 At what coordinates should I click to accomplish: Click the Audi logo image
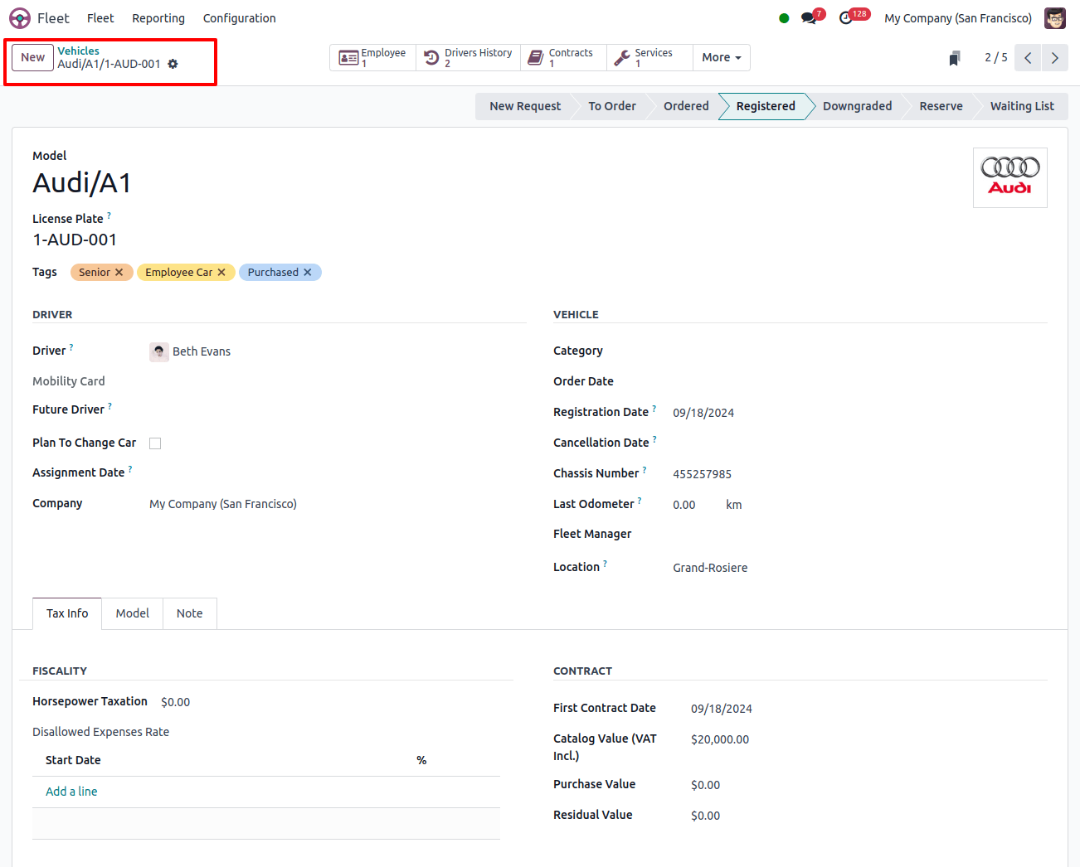click(1009, 177)
